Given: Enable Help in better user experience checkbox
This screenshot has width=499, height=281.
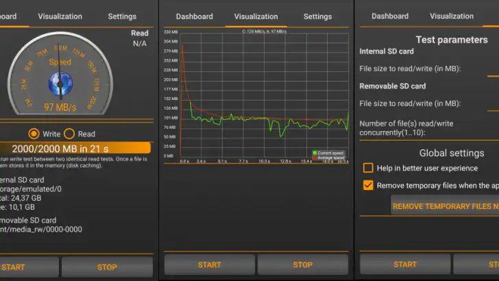Looking at the screenshot, I should tap(368, 168).
